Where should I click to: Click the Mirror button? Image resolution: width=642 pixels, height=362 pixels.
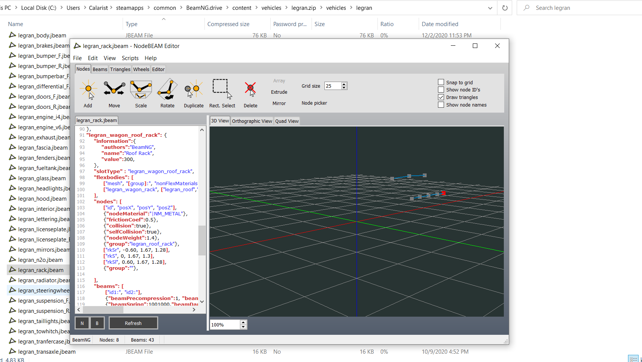279,104
